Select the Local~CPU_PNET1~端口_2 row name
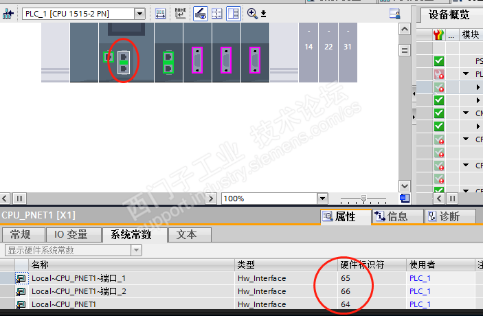 (x=79, y=291)
